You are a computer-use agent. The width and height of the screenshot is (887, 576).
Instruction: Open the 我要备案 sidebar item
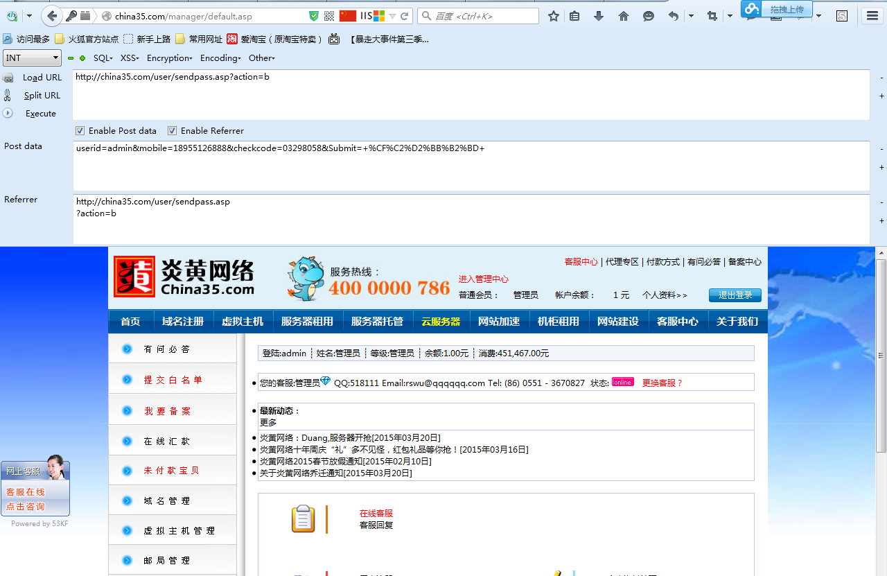173,411
